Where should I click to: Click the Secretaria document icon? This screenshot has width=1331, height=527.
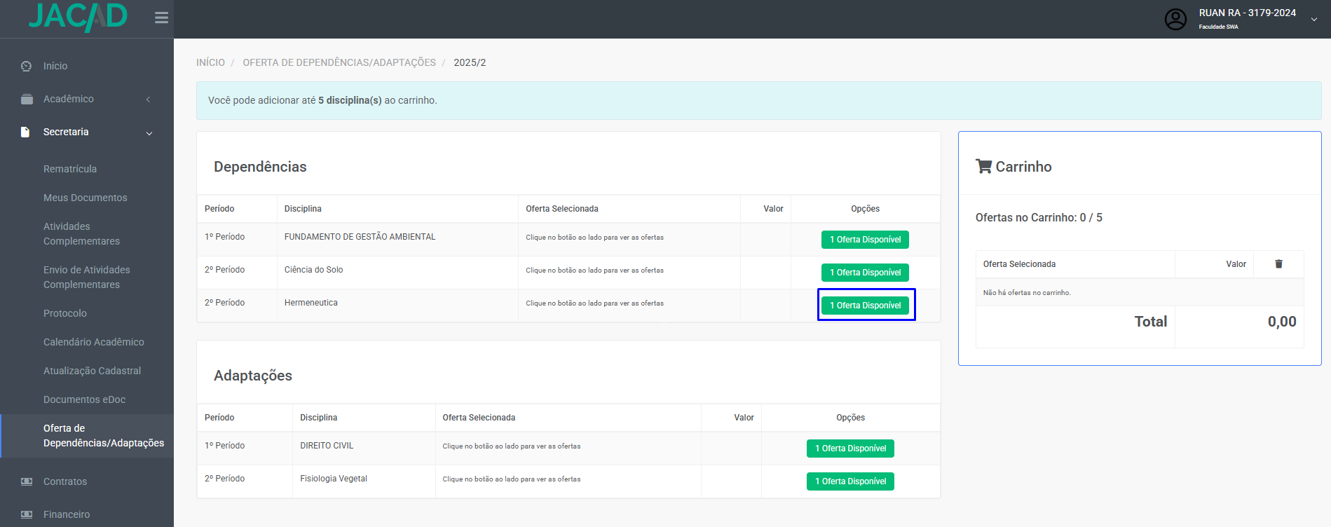[25, 132]
